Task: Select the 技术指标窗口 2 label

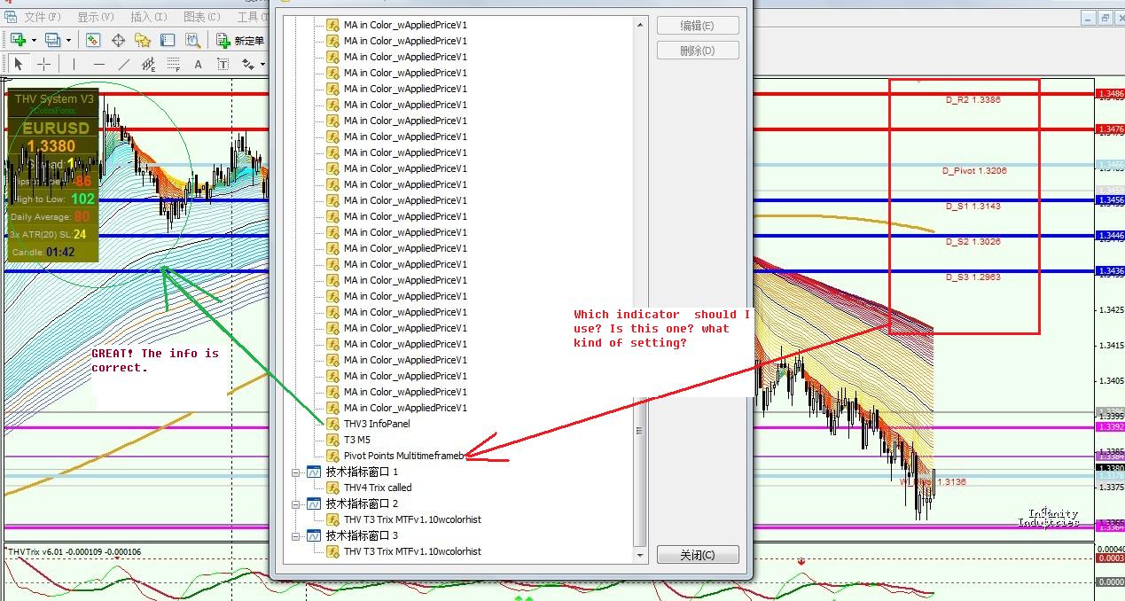Action: (x=362, y=503)
